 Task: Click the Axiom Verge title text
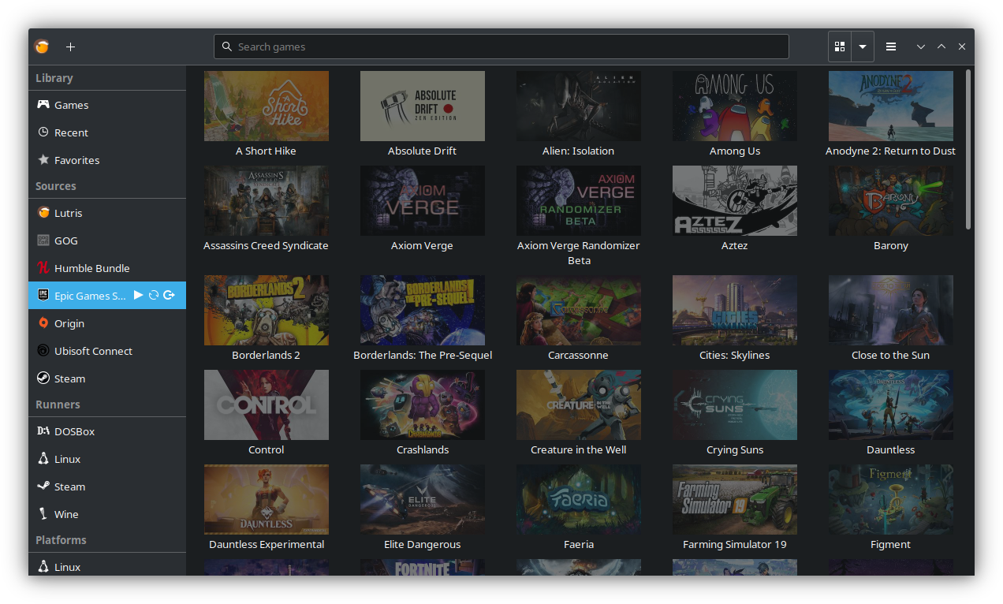(423, 245)
